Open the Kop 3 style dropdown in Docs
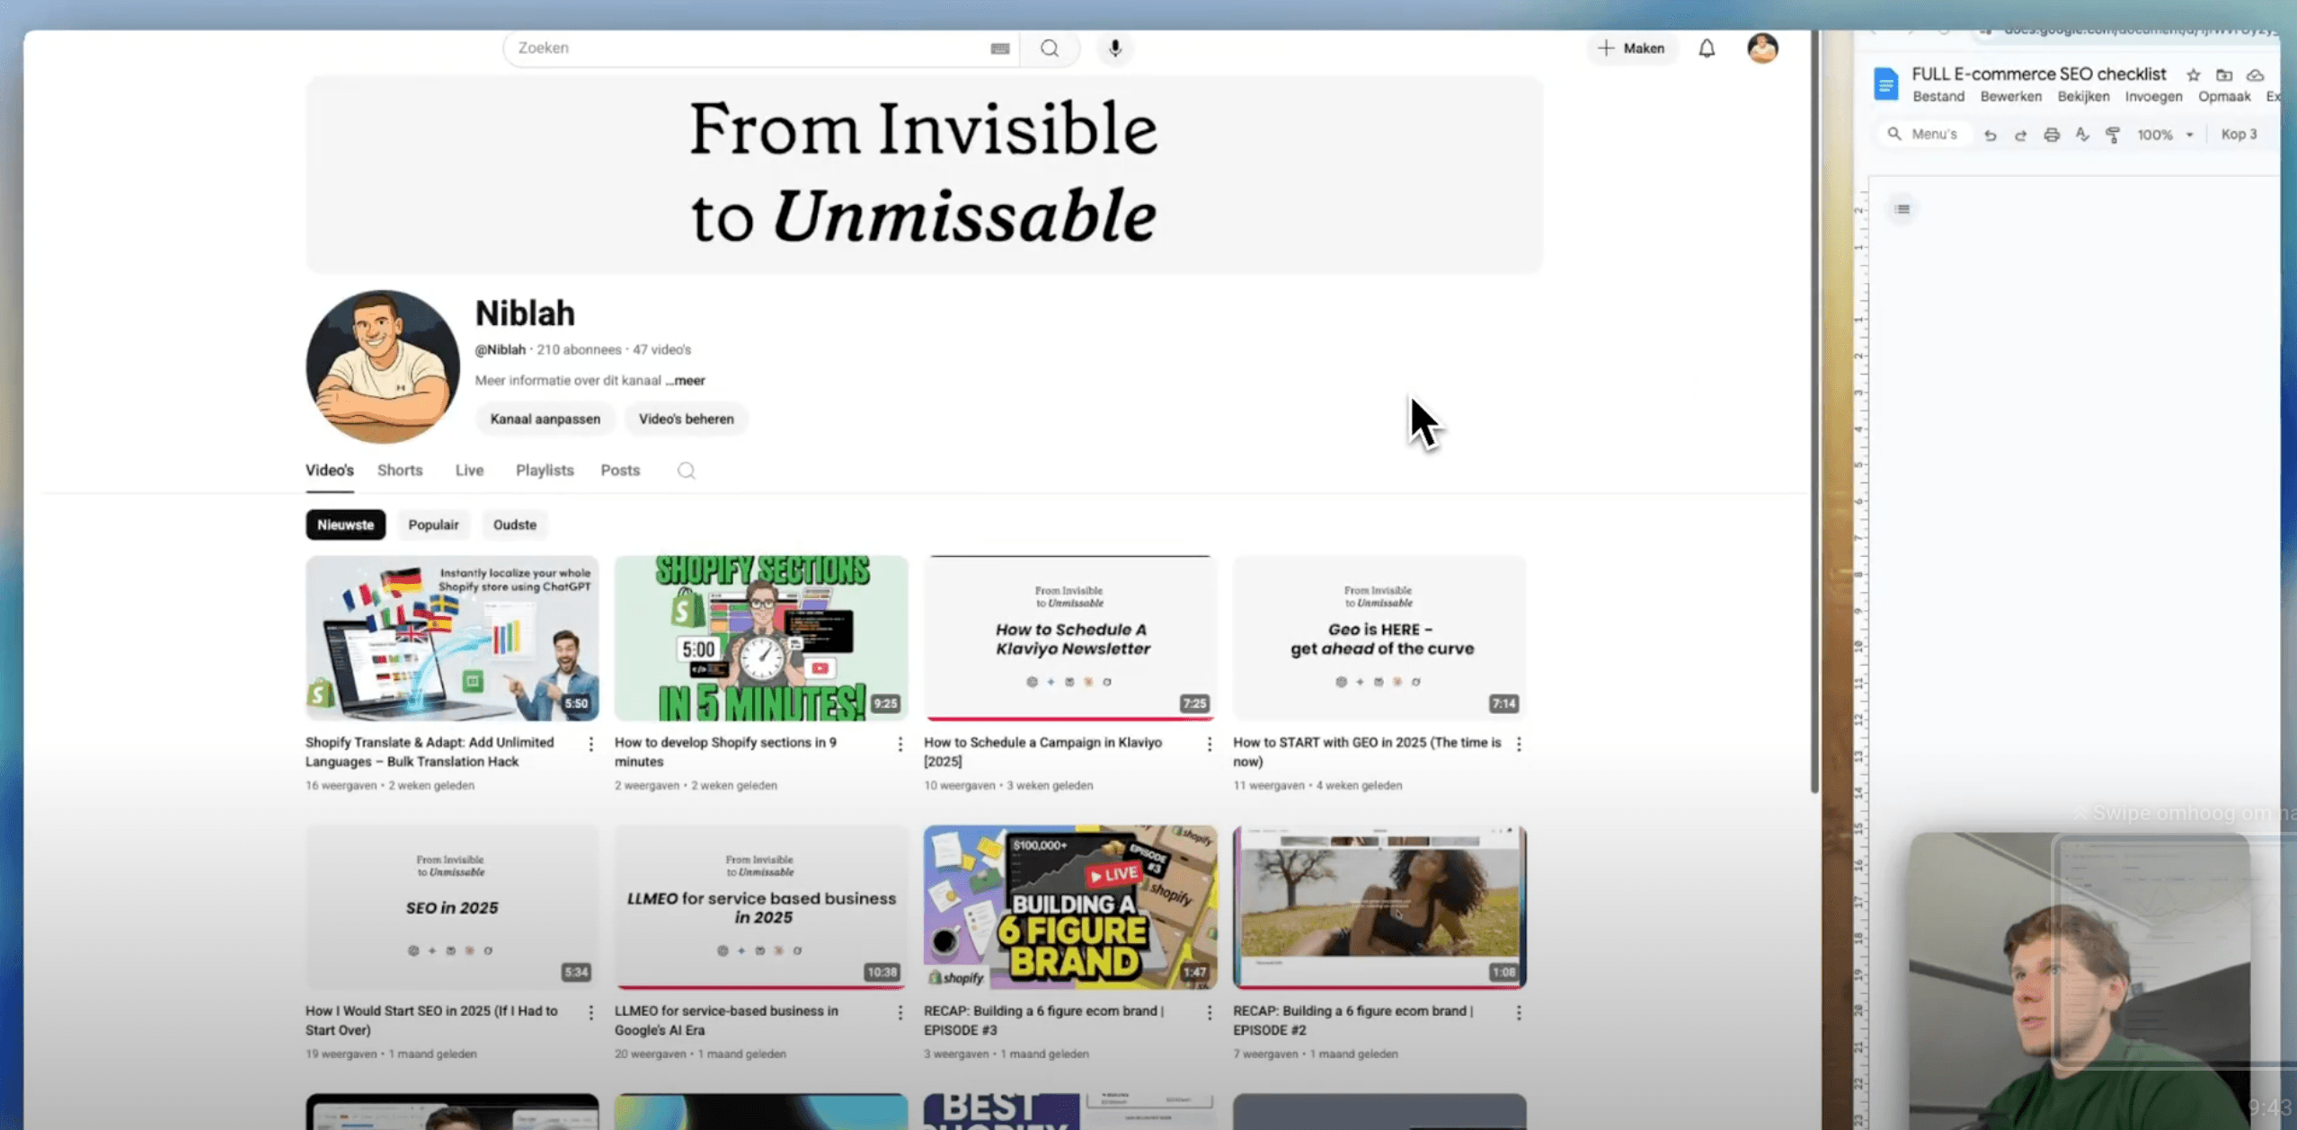2297x1130 pixels. (2239, 135)
